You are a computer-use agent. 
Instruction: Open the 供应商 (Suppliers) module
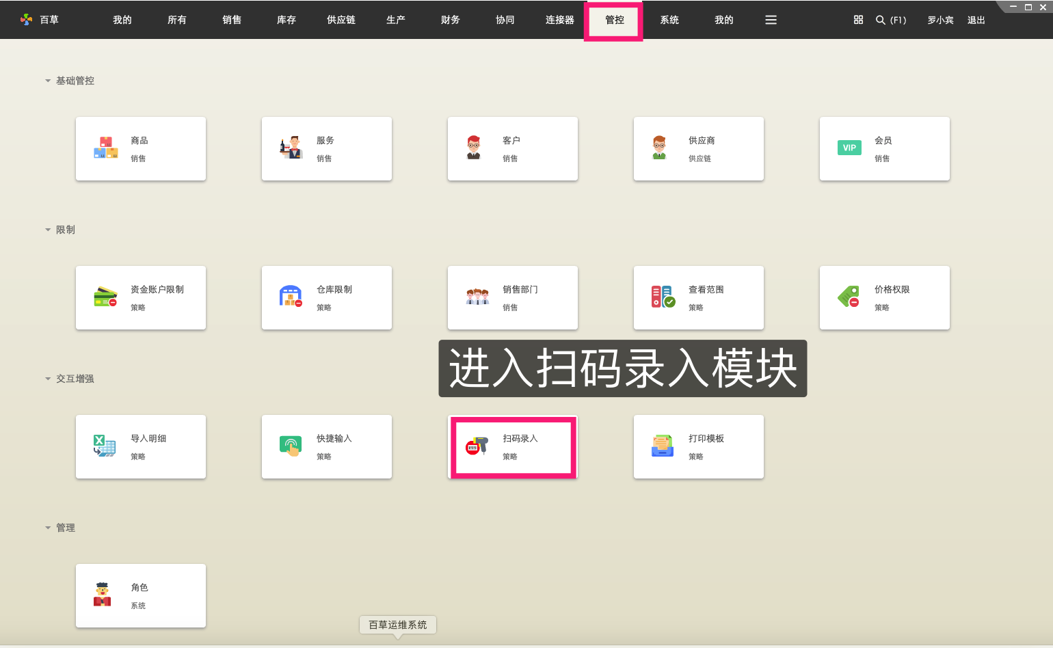pyautogui.click(x=698, y=148)
